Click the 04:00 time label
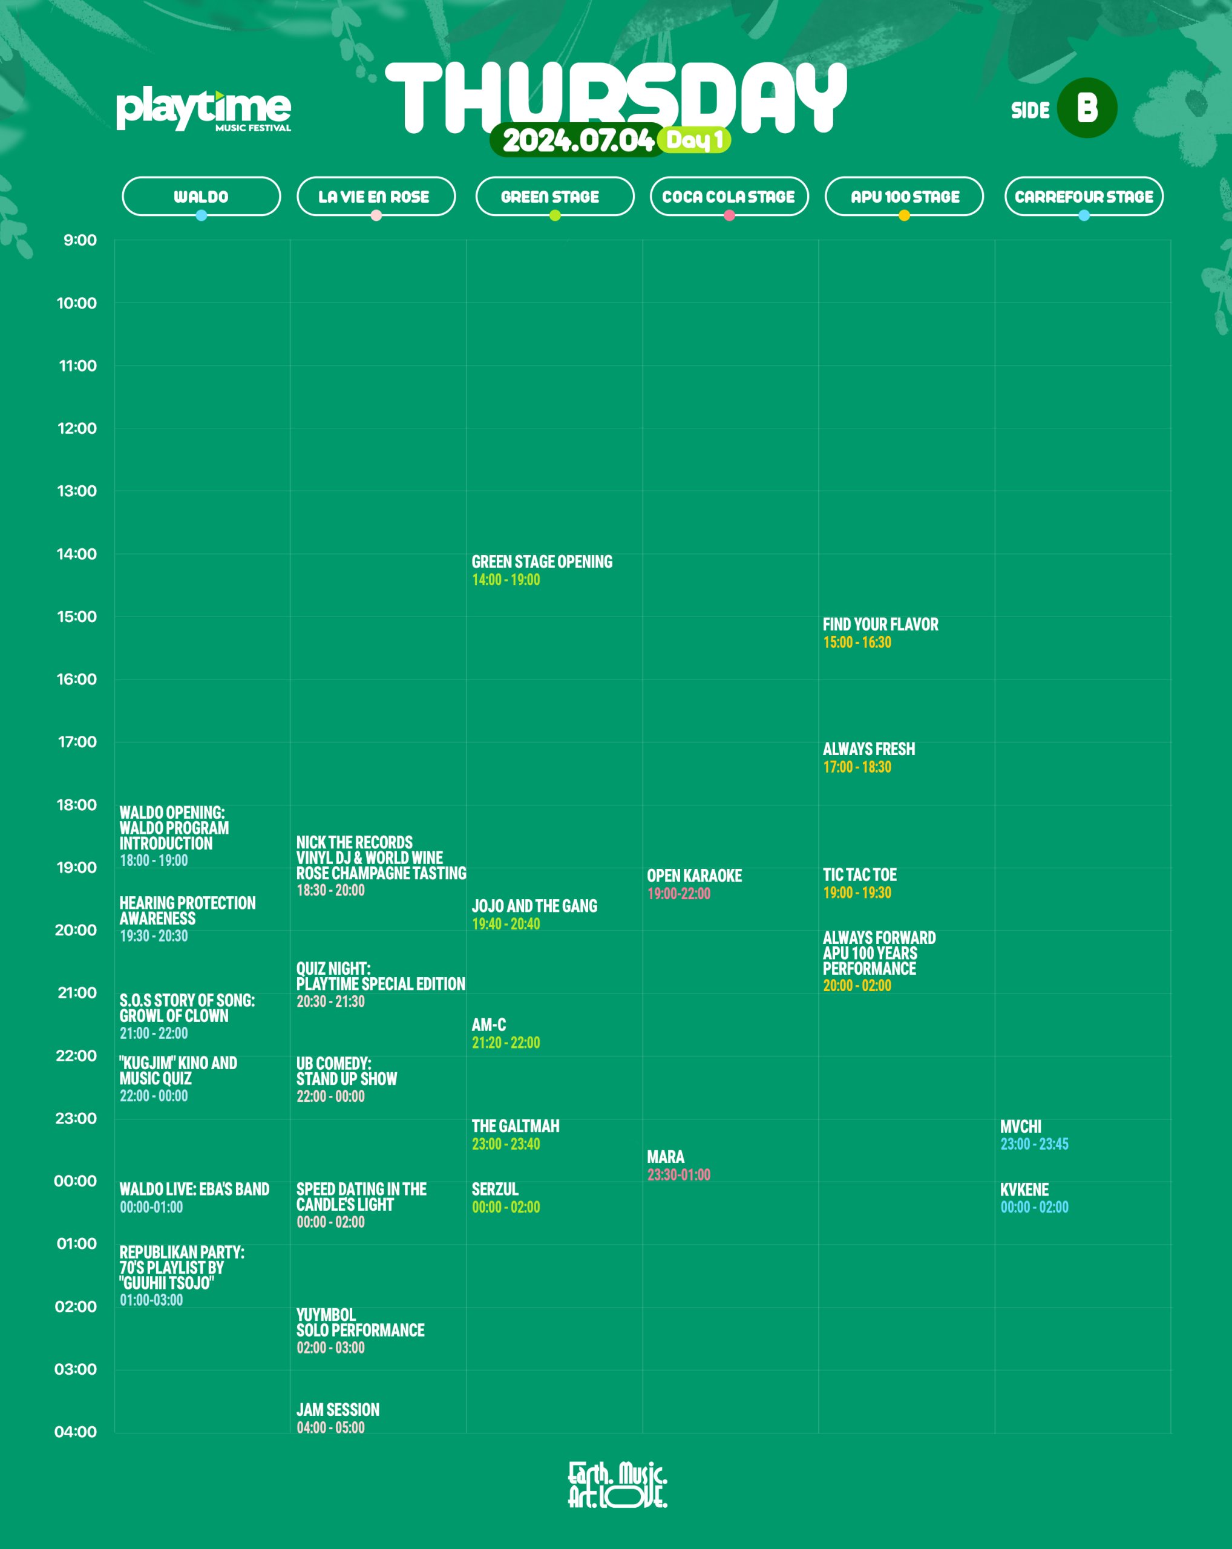 [76, 1432]
